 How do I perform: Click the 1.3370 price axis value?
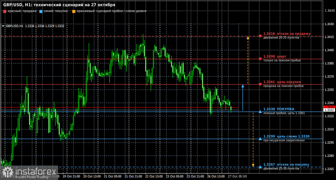tap(330, 76)
